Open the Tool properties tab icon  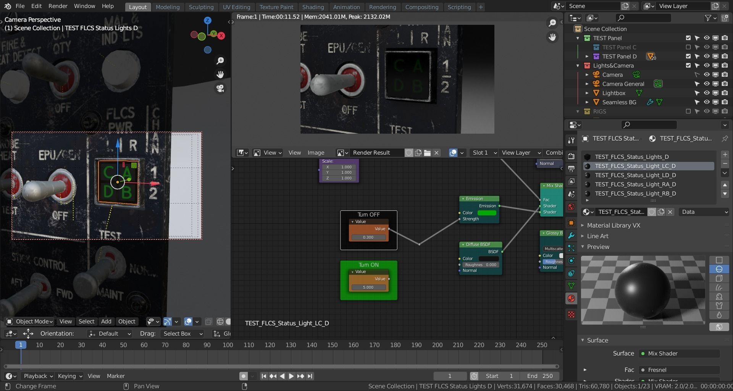[x=571, y=140]
